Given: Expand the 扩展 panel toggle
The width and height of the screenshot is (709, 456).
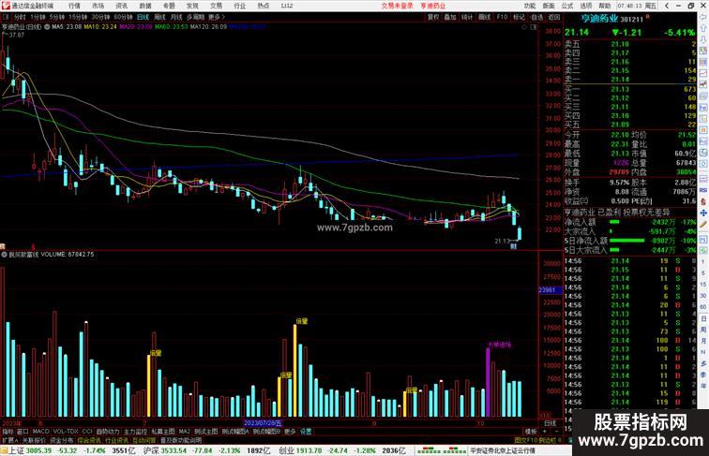Looking at the screenshot, I should coord(9,440).
